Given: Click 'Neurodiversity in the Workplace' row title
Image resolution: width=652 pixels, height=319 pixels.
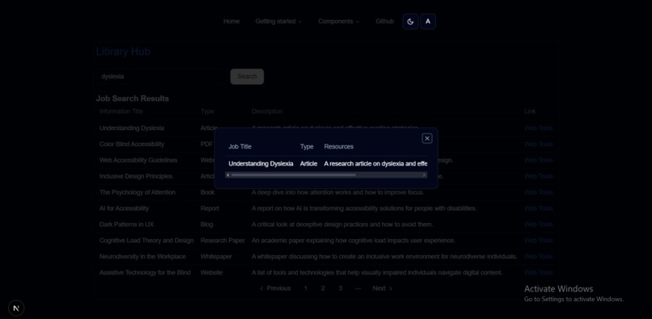Looking at the screenshot, I should (142, 256).
